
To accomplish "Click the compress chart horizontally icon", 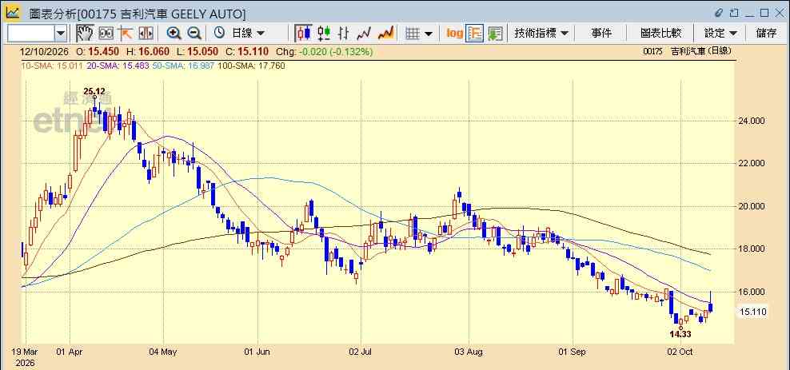I will [145, 34].
